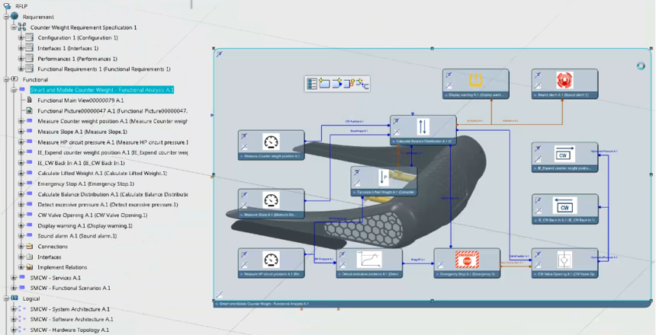Viewport: 656px width, 335px height.
Task: Click the valve symbol in CW Valve Opening block
Action: tap(564, 260)
